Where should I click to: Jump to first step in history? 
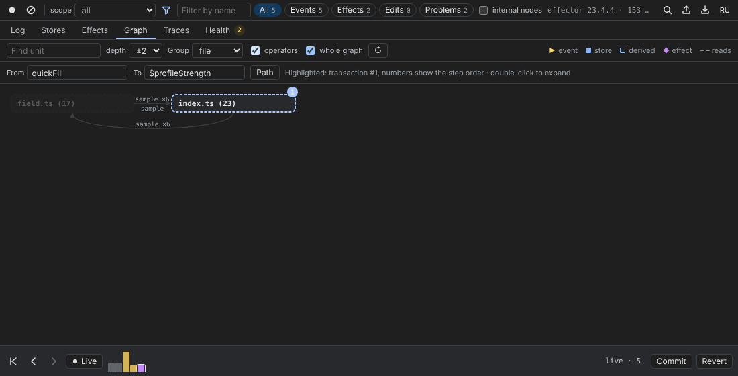(x=13, y=361)
